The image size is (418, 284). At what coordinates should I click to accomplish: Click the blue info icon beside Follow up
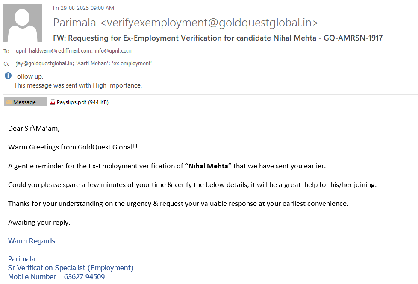pyautogui.click(x=8, y=76)
